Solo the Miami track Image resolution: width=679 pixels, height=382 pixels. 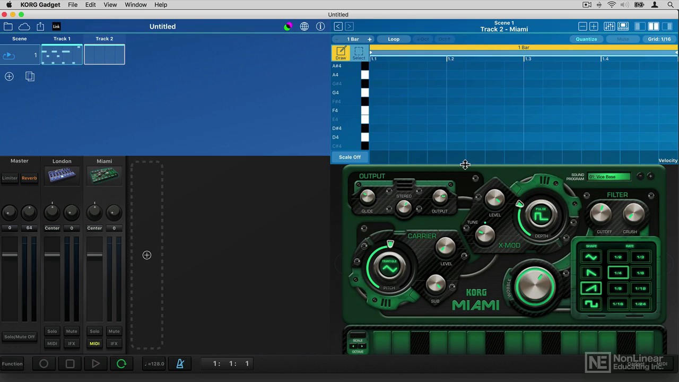(x=94, y=331)
